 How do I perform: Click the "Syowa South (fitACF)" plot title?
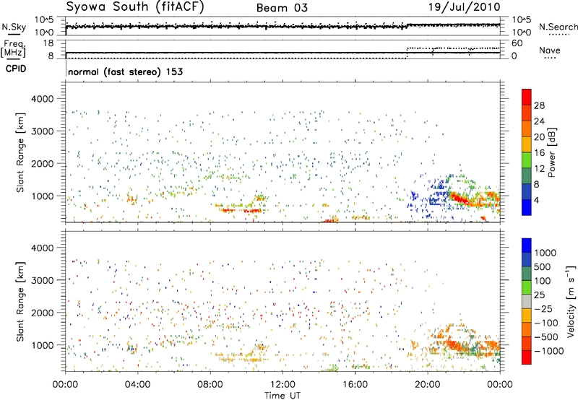135,7
